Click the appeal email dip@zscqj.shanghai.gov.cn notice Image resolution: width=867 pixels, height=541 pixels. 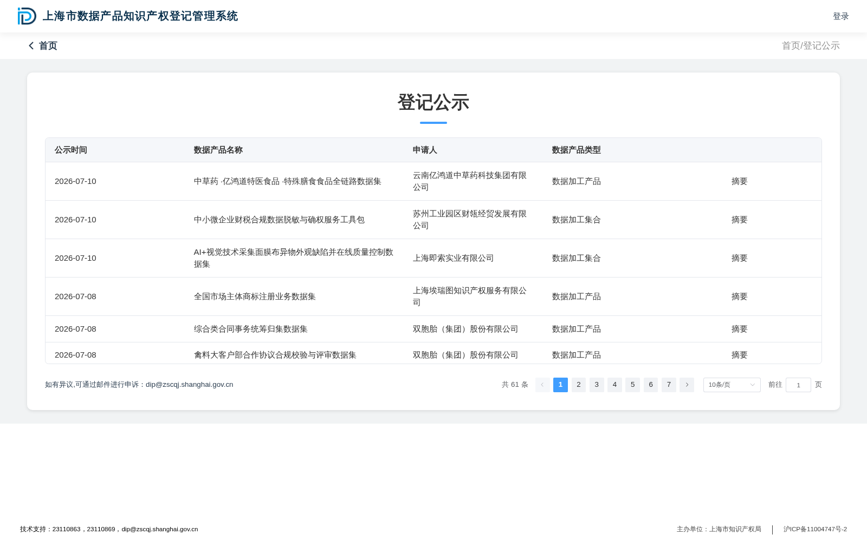tap(139, 385)
